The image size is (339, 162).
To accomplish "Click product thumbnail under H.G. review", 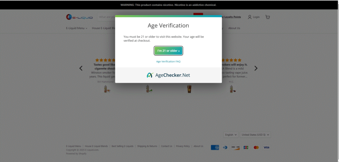I will coord(232,89).
